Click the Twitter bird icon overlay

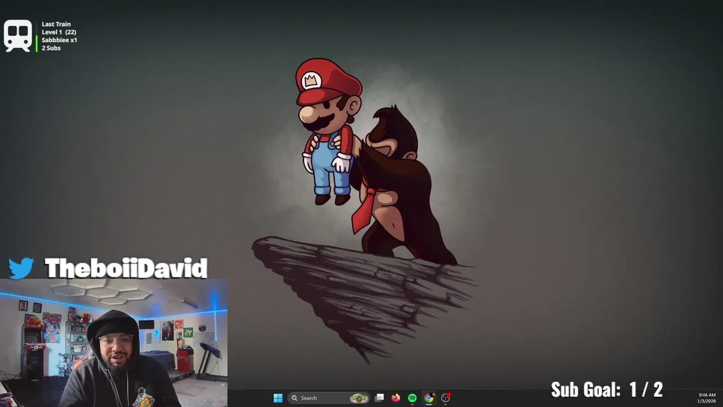coord(21,268)
